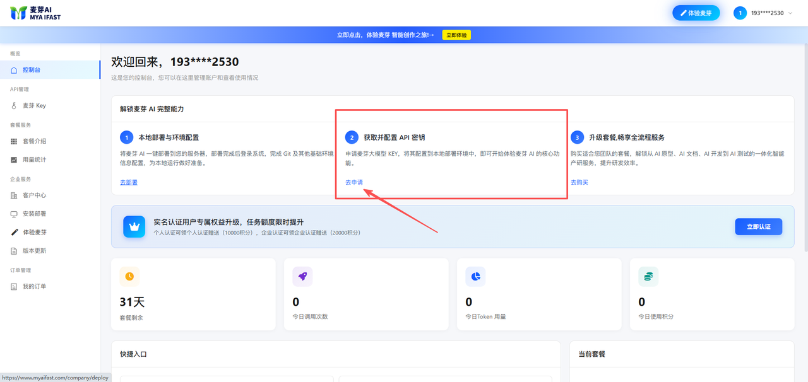Image resolution: width=808 pixels, height=382 pixels.
Task: Click the list icon beside 我的订单
Action: coord(14,286)
